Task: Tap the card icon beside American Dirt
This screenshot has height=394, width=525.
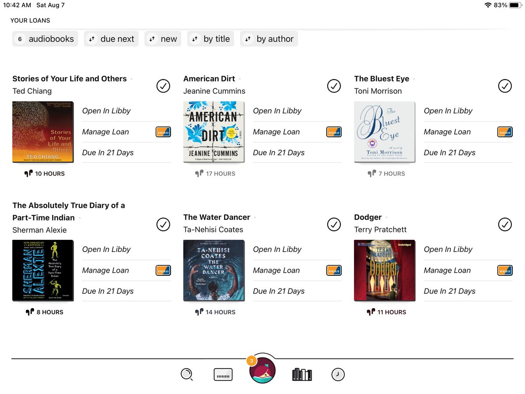Action: click(334, 132)
